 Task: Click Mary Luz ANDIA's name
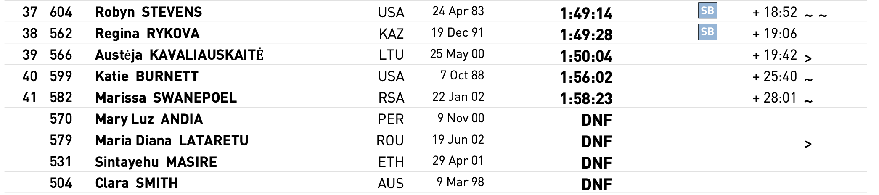click(x=149, y=119)
